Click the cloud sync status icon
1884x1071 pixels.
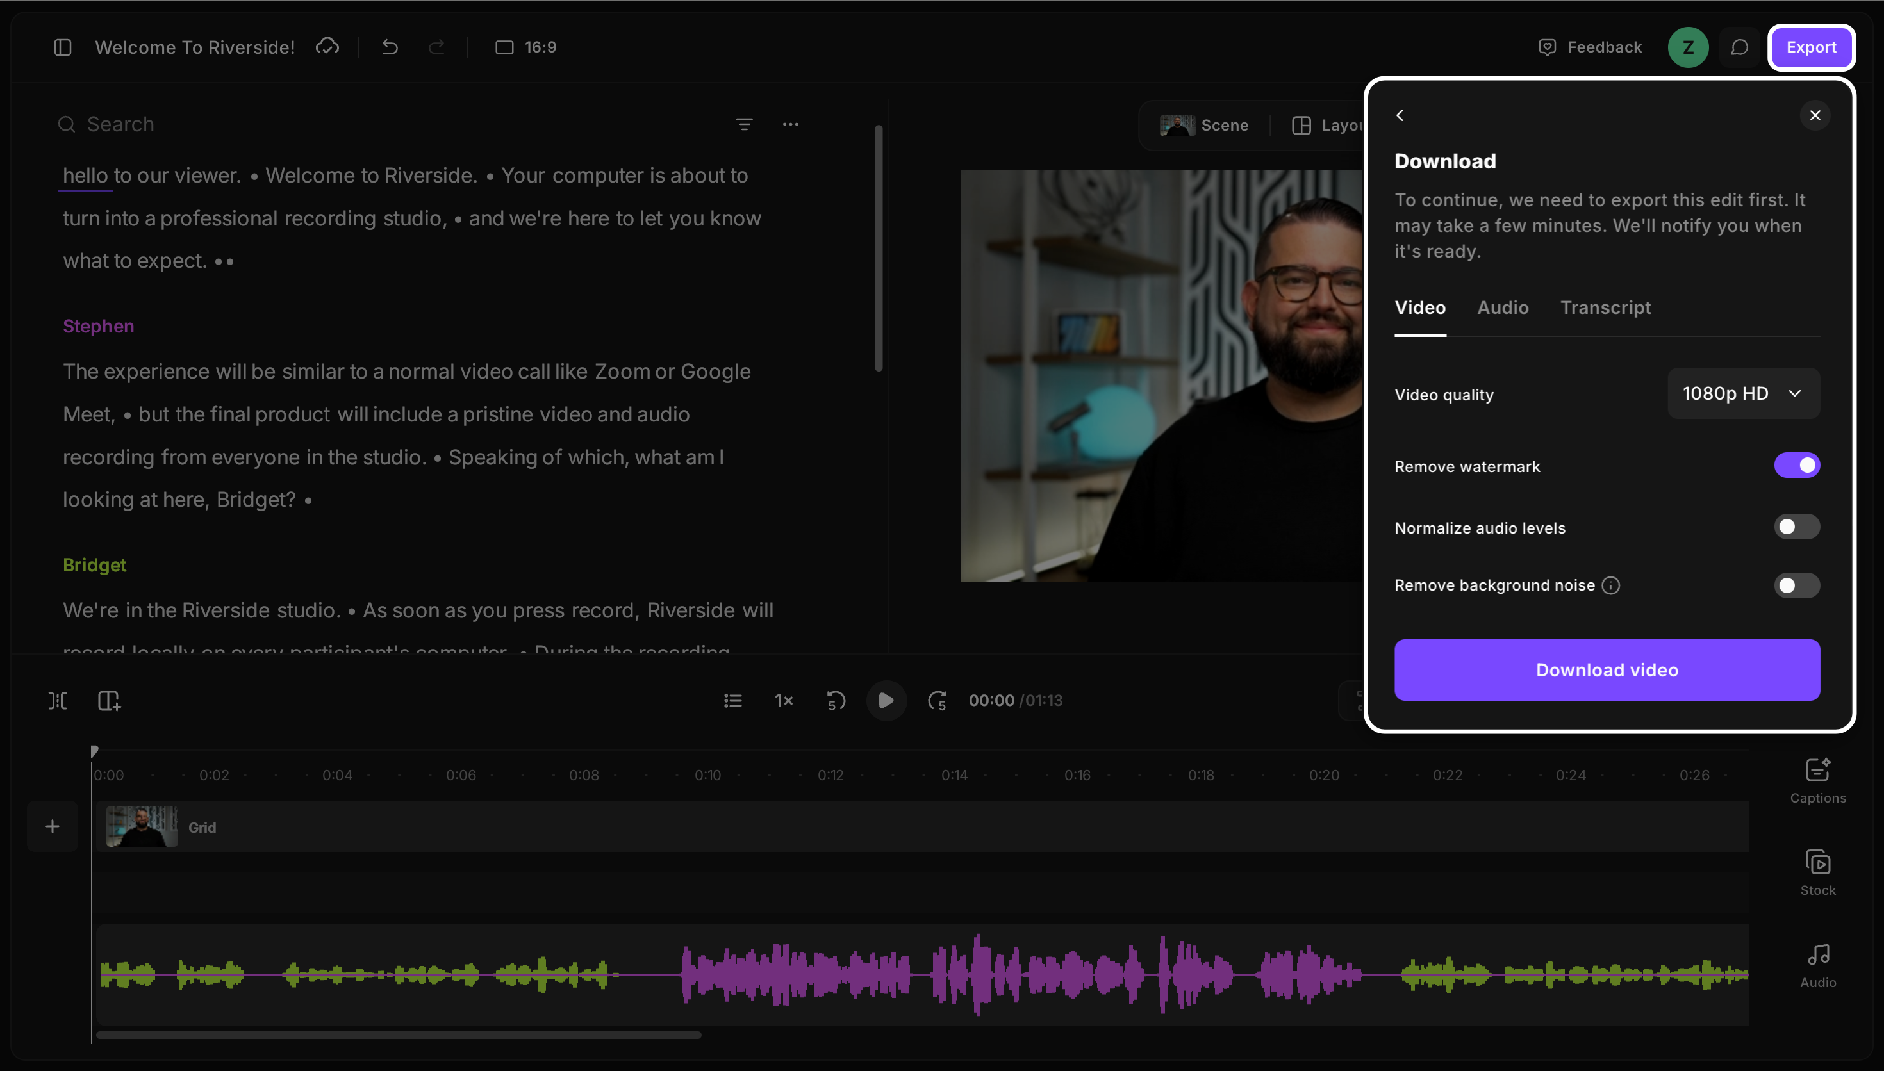327,47
